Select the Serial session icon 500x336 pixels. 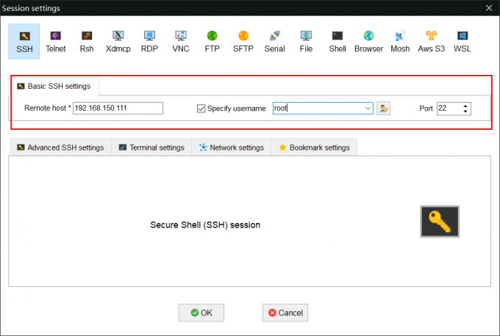click(x=274, y=41)
